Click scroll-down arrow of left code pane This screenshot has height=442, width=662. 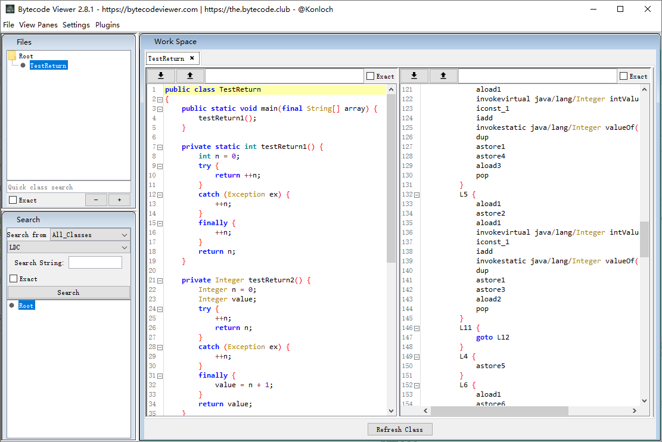(391, 411)
